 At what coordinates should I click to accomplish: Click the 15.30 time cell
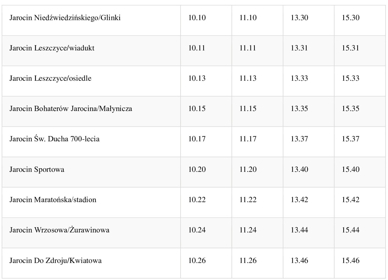(350, 18)
